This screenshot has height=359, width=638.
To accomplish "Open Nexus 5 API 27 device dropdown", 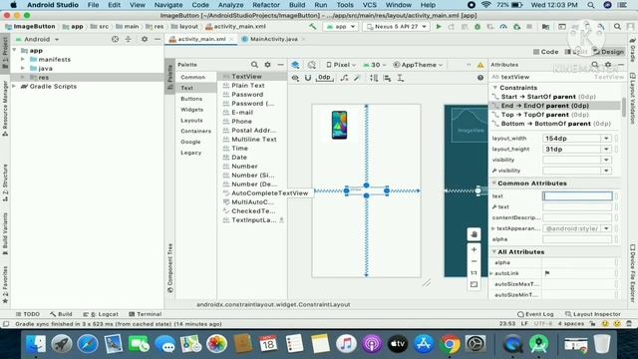I will pyautogui.click(x=397, y=27).
